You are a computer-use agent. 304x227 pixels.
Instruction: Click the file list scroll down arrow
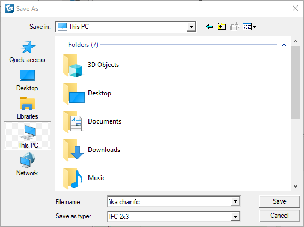[x=296, y=186]
